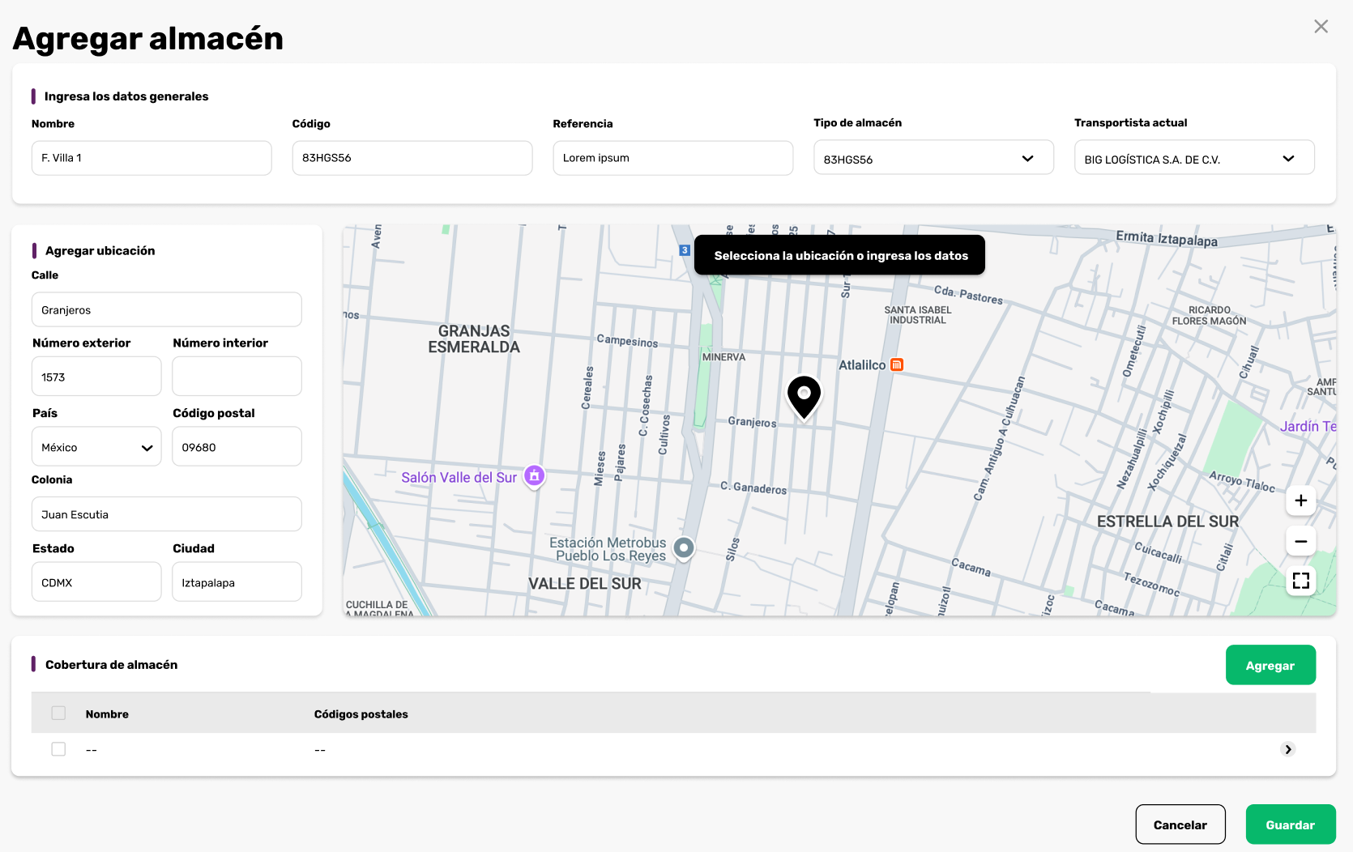Click the ESTRELLA DEL SUR map label
1353x852 pixels.
[1167, 522]
